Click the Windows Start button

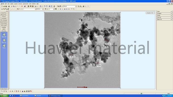click(4, 96)
